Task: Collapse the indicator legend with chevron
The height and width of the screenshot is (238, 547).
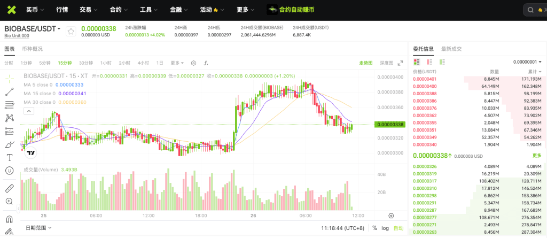Action: click(x=29, y=111)
